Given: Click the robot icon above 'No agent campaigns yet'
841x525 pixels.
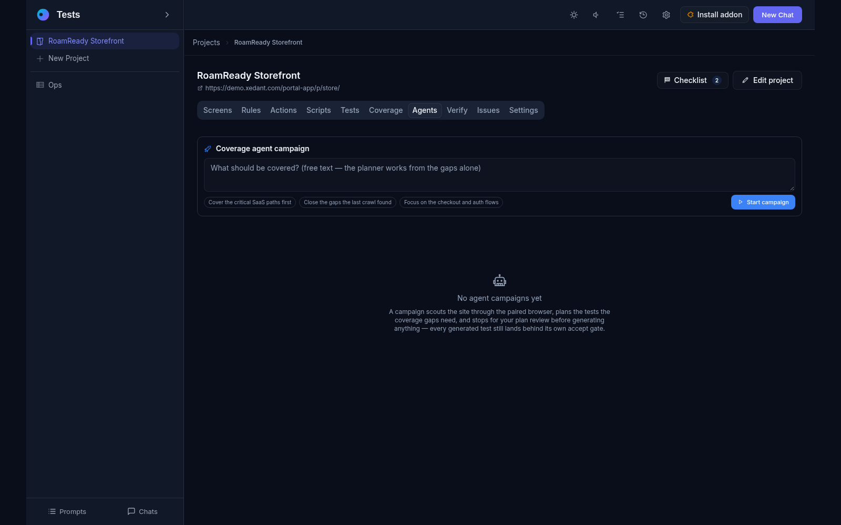Looking at the screenshot, I should 499,281.
